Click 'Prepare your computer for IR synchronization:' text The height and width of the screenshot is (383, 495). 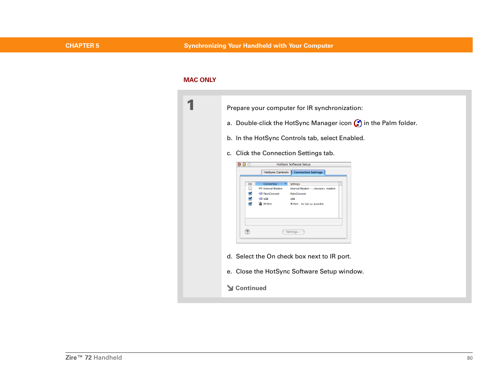295,108
